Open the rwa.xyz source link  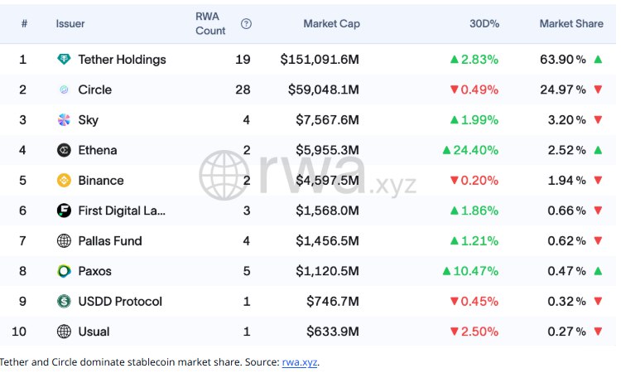pos(300,362)
